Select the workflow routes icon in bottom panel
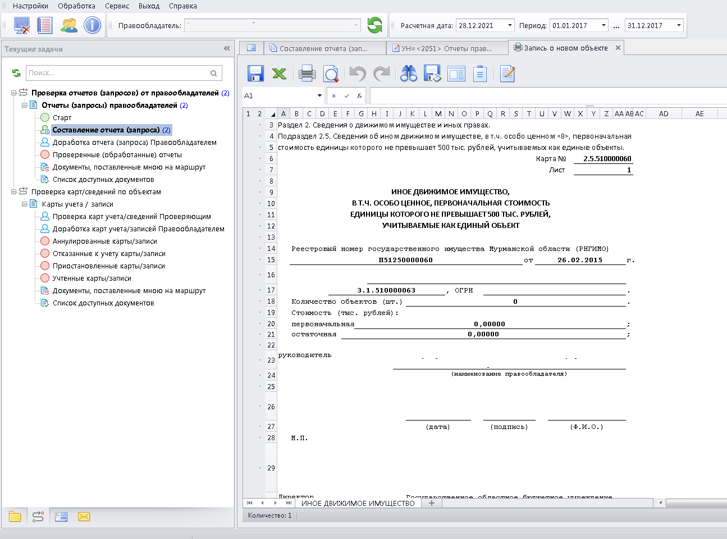Screen dimensions: 727x539 pyautogui.click(x=38, y=517)
